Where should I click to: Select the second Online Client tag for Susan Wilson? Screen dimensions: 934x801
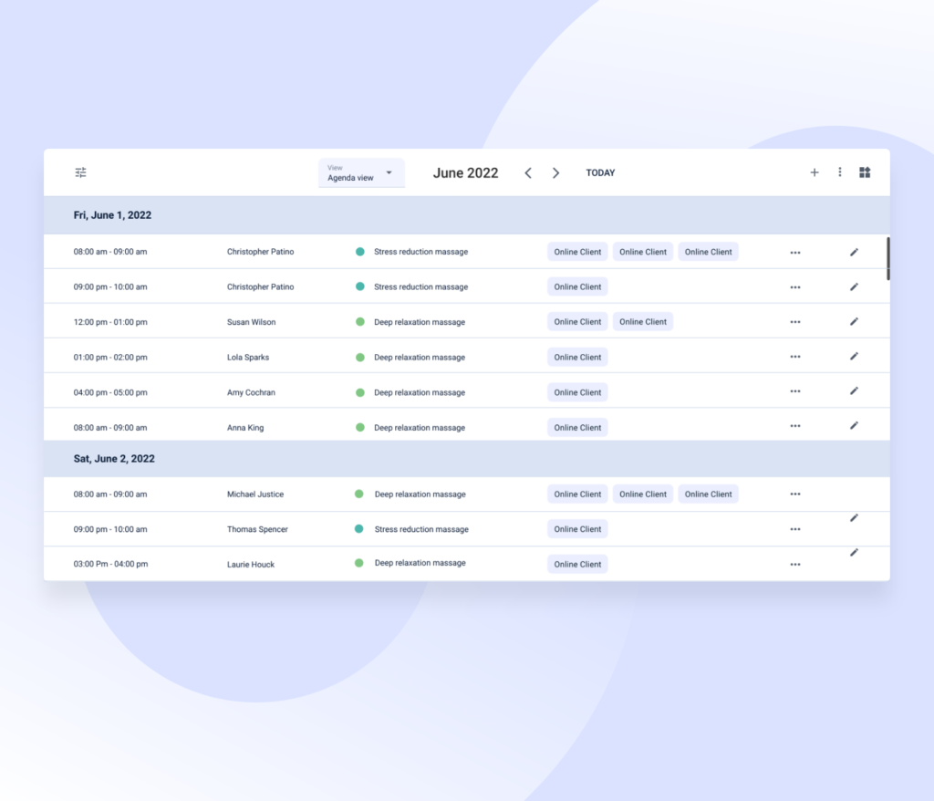coord(643,322)
